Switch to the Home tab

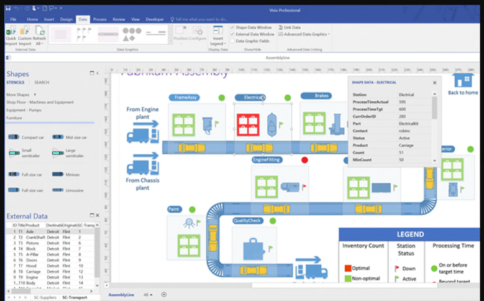coord(32,19)
